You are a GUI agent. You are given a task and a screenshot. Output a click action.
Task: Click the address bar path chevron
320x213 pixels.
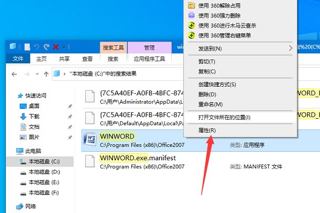(65, 74)
